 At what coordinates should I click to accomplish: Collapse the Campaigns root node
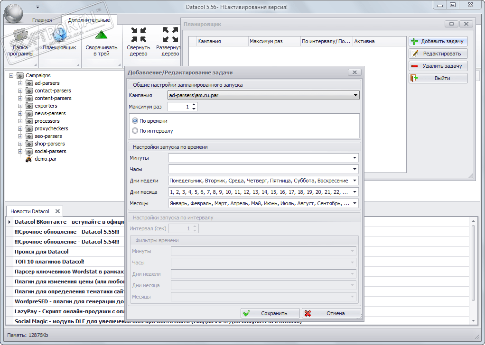click(x=11, y=75)
